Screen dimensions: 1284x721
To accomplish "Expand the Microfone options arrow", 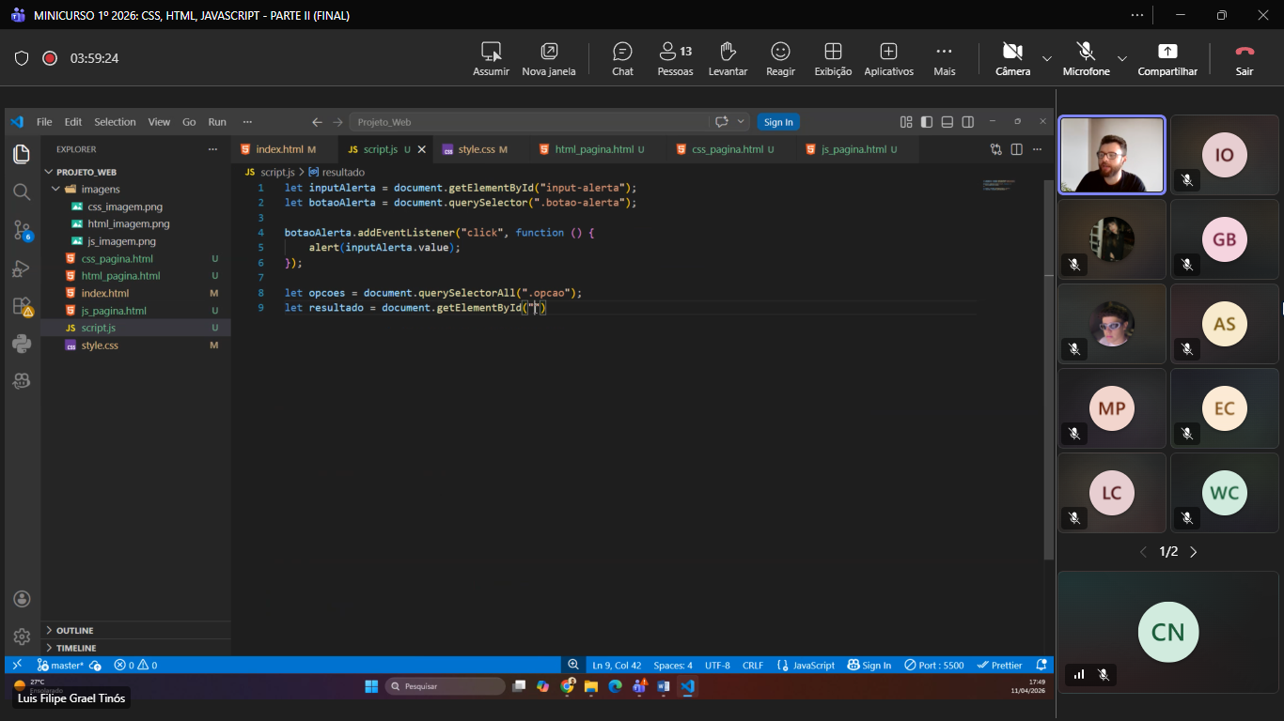I will click(1121, 58).
